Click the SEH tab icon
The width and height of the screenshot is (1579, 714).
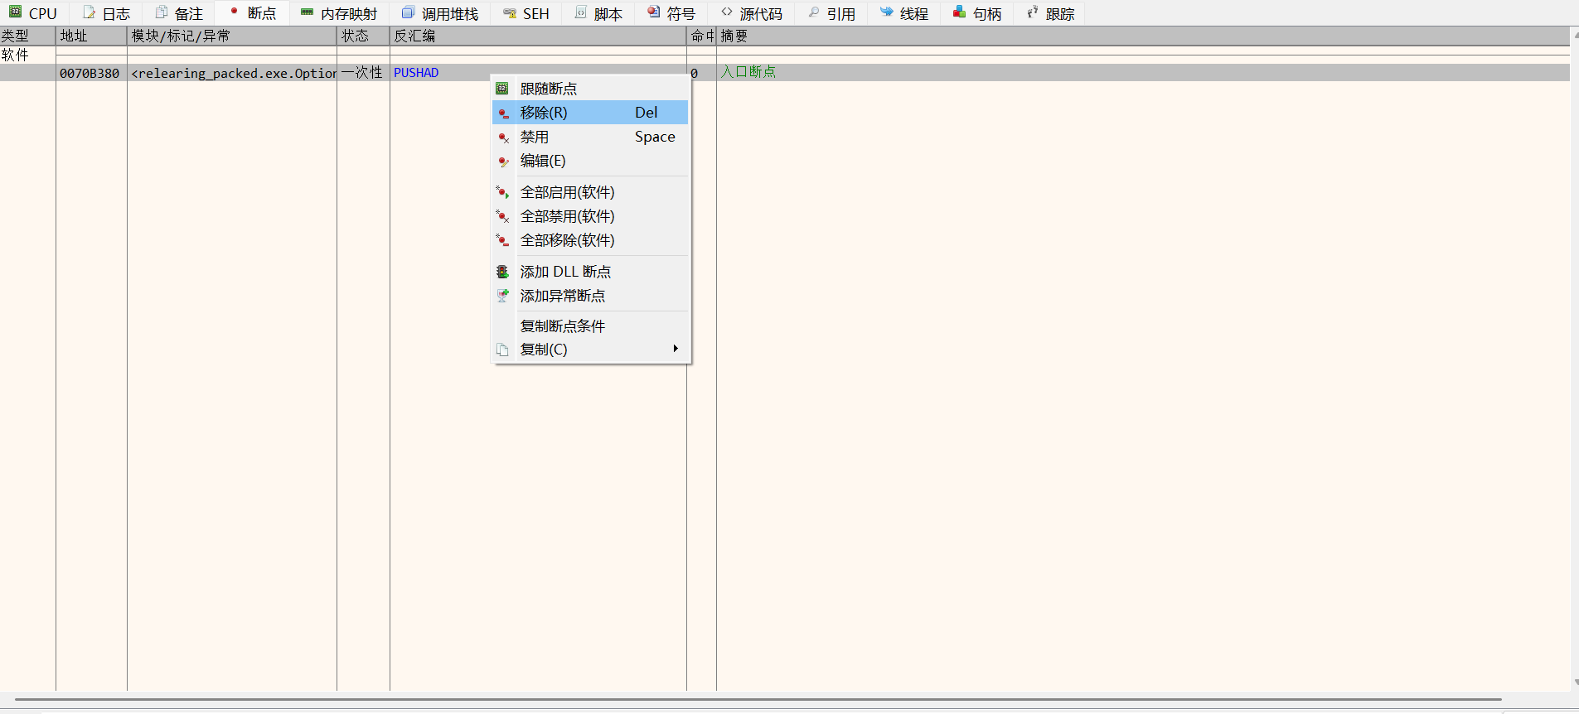coord(509,13)
